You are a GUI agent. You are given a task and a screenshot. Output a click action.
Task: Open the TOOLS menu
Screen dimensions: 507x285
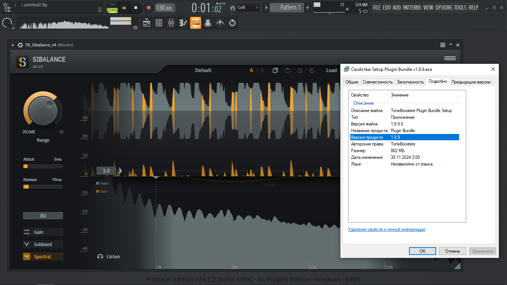pos(460,7)
